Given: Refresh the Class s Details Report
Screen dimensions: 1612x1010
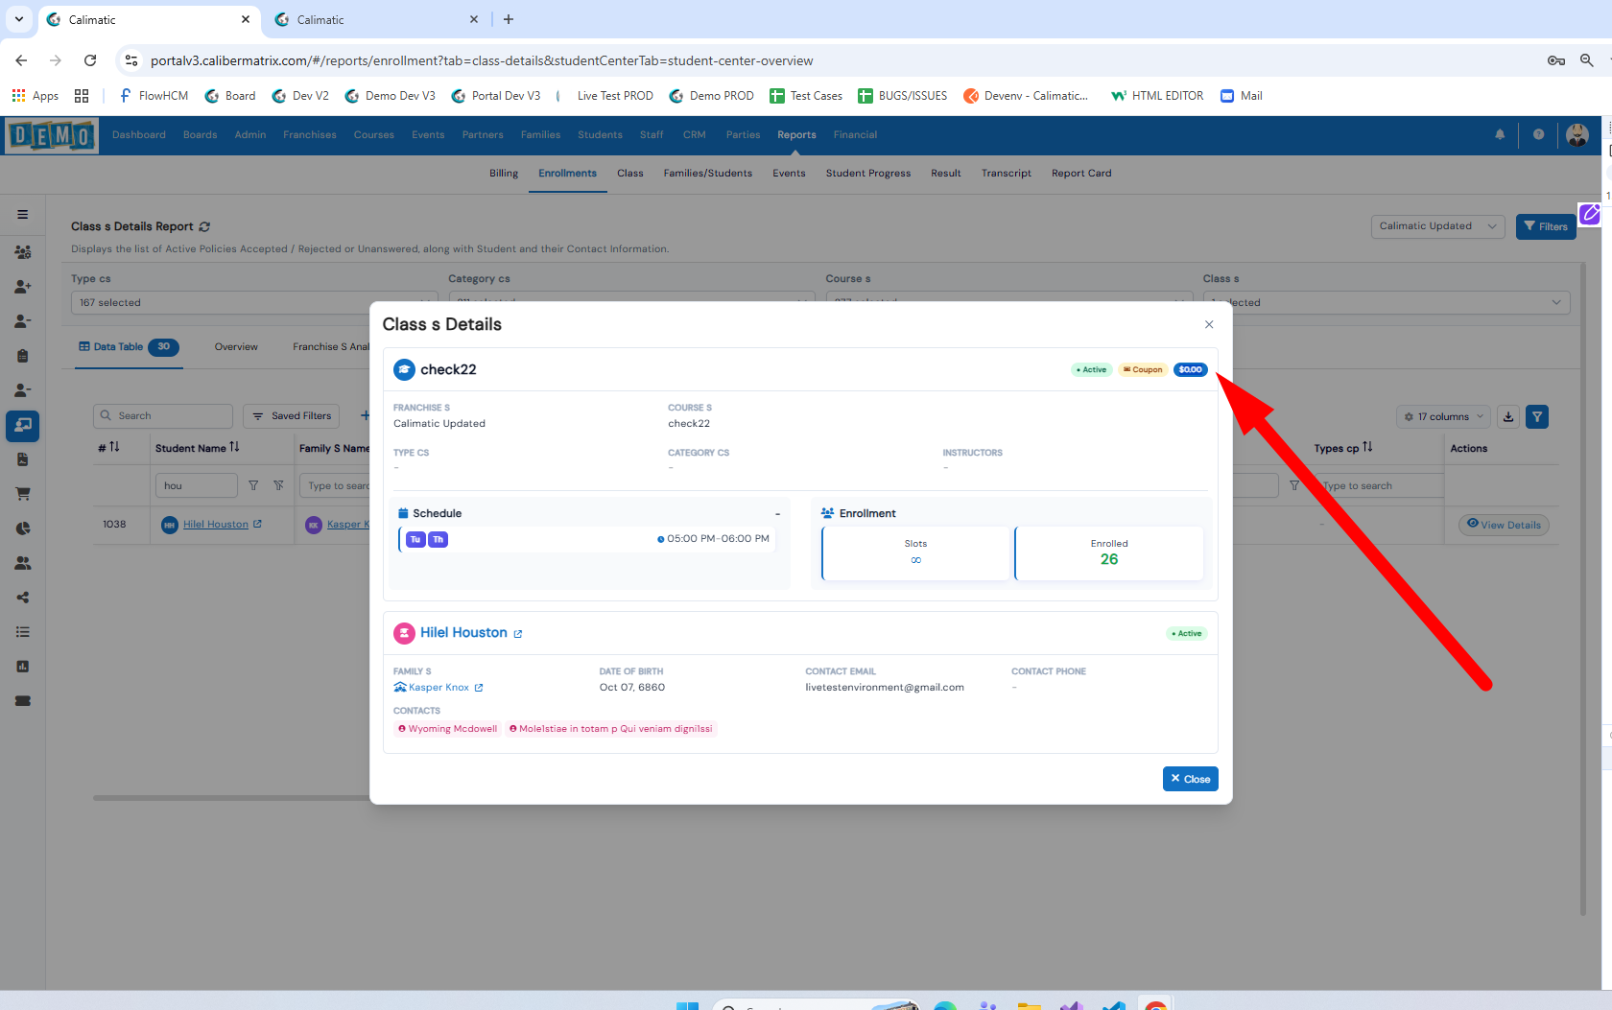Looking at the screenshot, I should point(204,226).
